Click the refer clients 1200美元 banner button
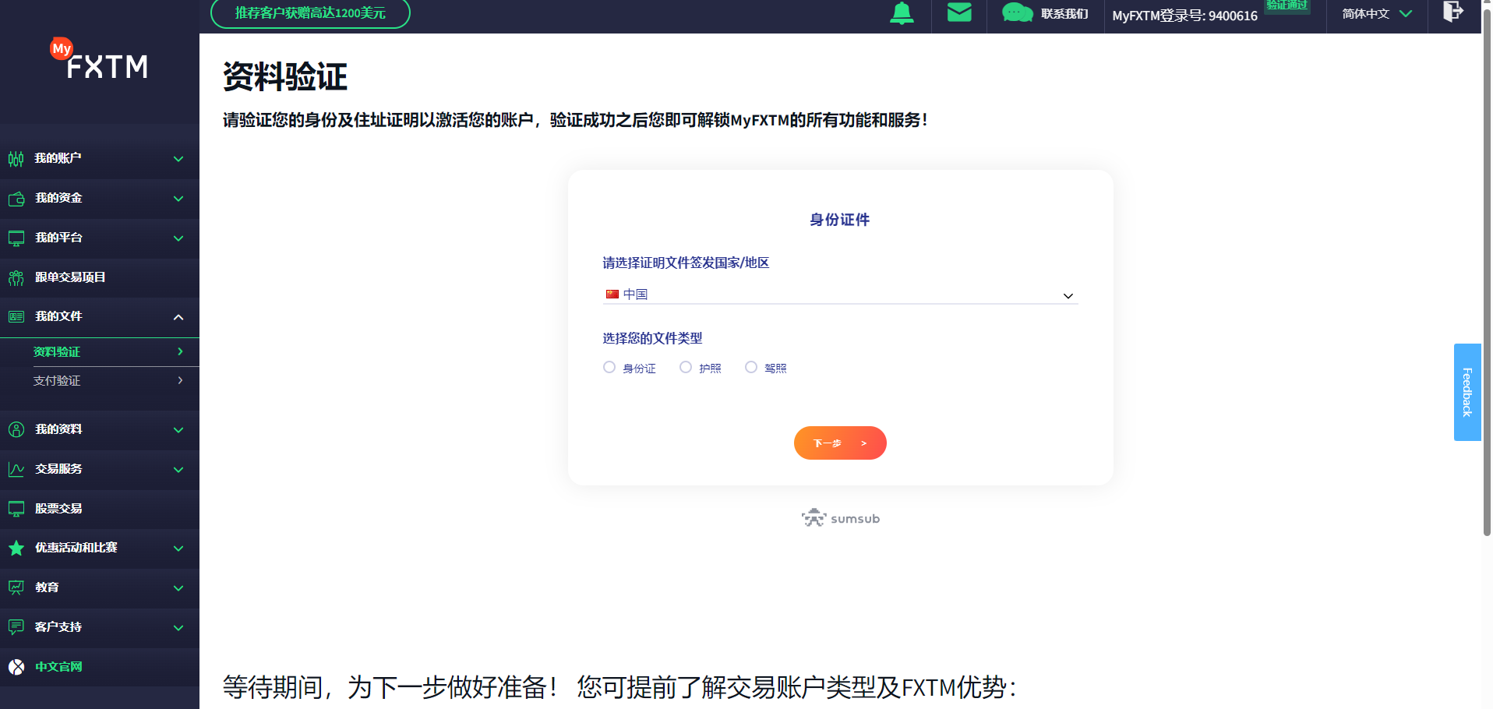The width and height of the screenshot is (1493, 709). [x=310, y=12]
